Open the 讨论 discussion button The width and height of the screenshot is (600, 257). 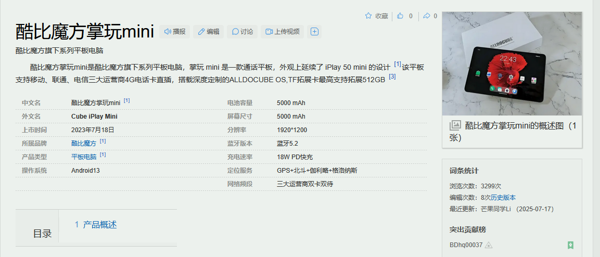coord(242,32)
